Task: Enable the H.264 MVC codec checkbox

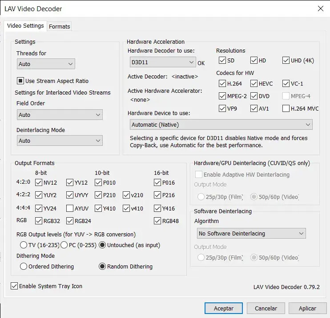Action: [x=286, y=108]
